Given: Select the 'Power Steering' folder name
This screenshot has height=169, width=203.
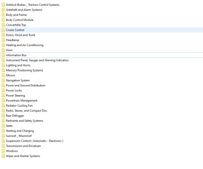Looking at the screenshot, I should [x=16, y=96].
